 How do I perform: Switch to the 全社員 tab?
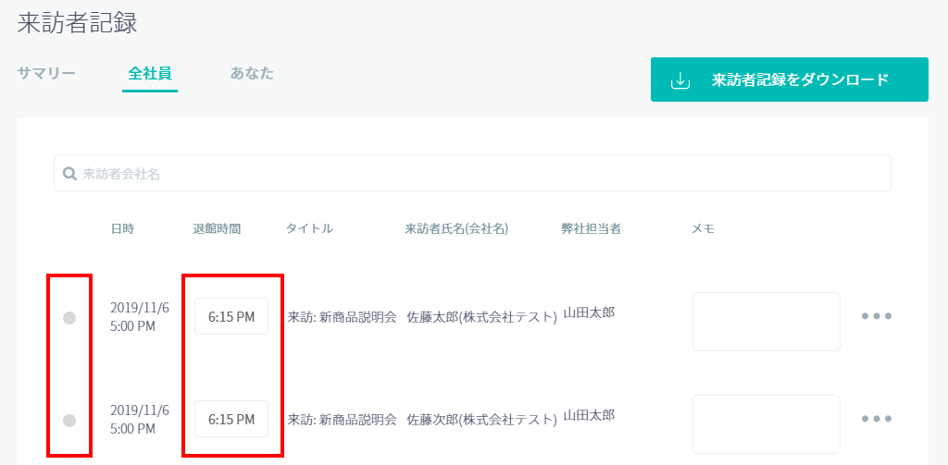[150, 74]
